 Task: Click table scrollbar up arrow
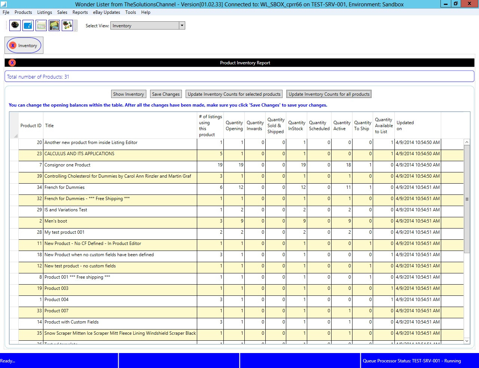[x=467, y=142]
